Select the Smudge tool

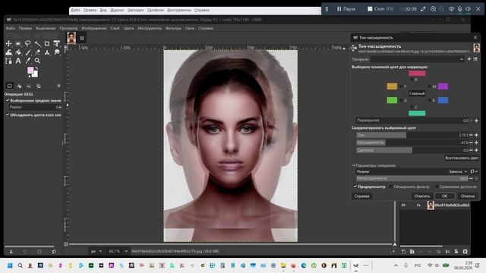(56, 52)
